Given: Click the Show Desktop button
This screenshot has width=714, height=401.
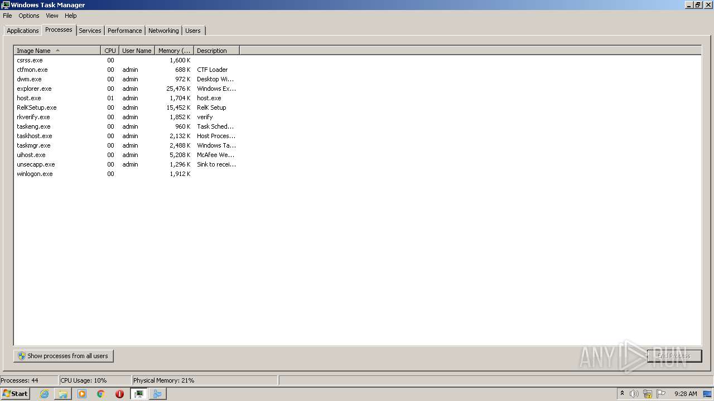Looking at the screenshot, I should coord(708,394).
